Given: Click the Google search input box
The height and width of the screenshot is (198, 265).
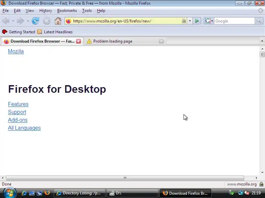Looking at the screenshot, I should (x=235, y=21).
